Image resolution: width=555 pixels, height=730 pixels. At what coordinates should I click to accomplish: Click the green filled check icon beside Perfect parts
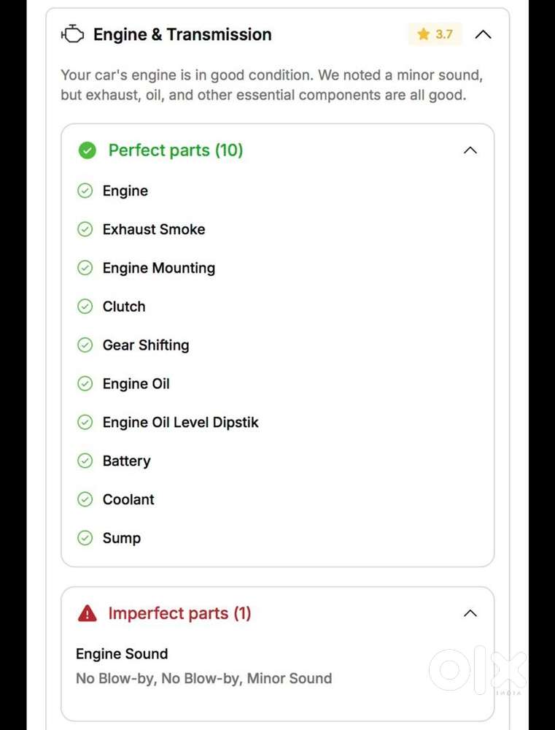(88, 150)
